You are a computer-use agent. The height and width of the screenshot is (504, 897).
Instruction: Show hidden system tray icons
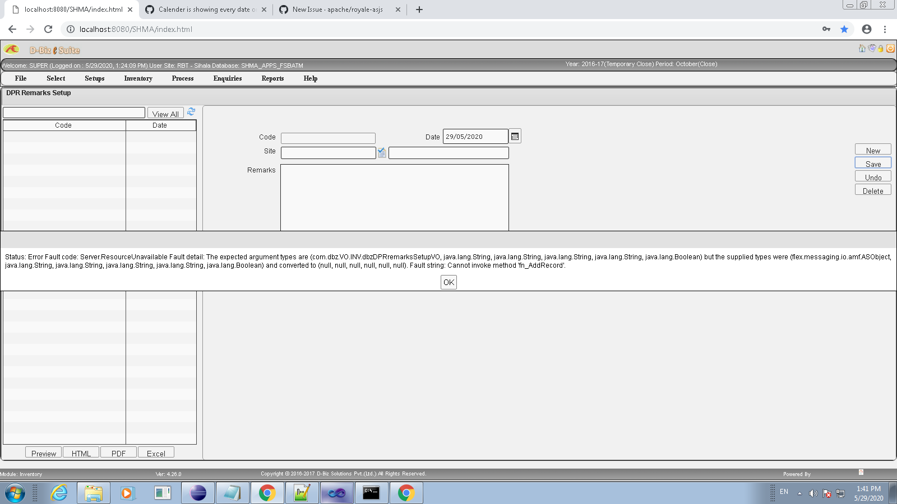pos(799,493)
